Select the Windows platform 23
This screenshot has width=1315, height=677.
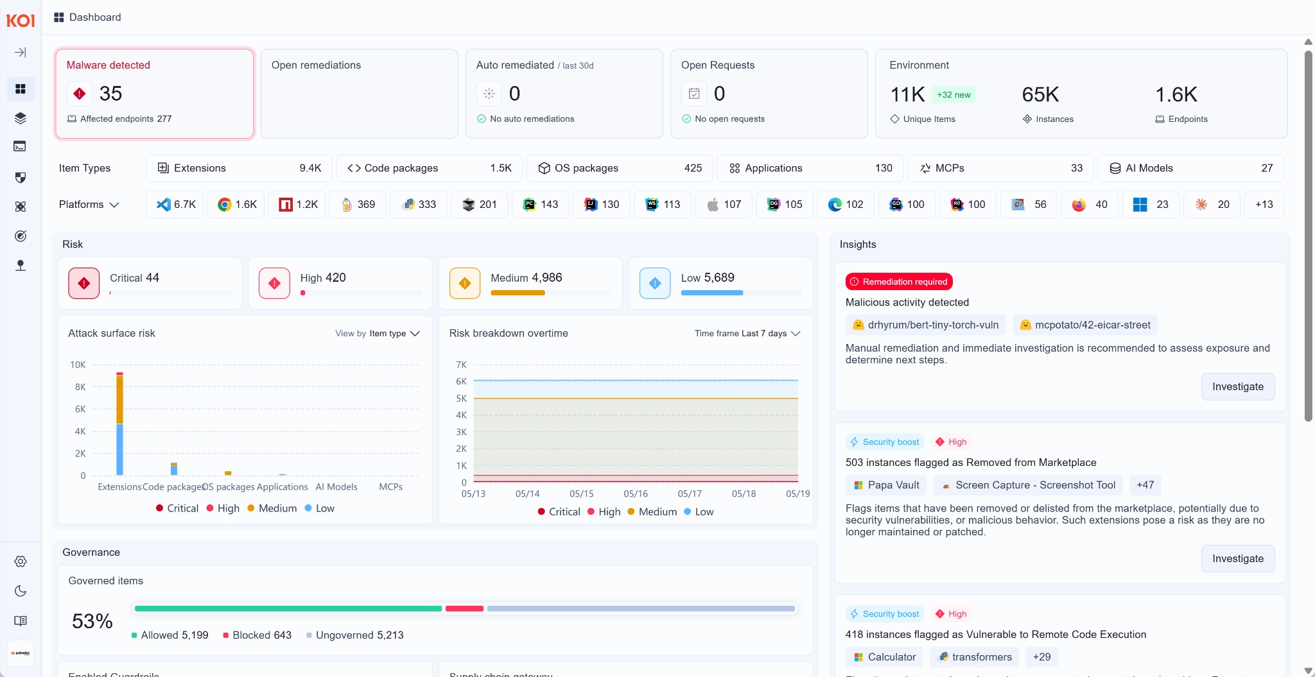click(x=1152, y=205)
